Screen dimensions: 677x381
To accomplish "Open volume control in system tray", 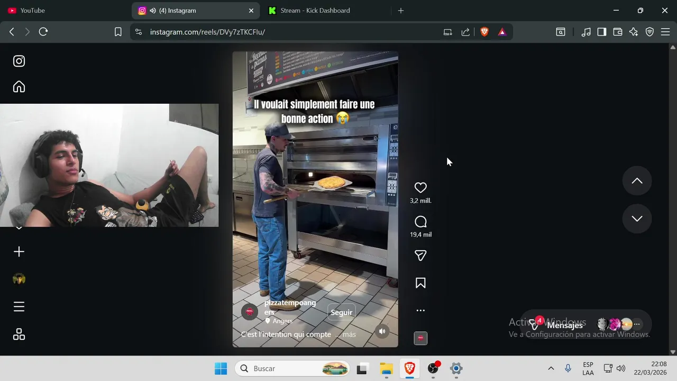I will pyautogui.click(x=621, y=368).
